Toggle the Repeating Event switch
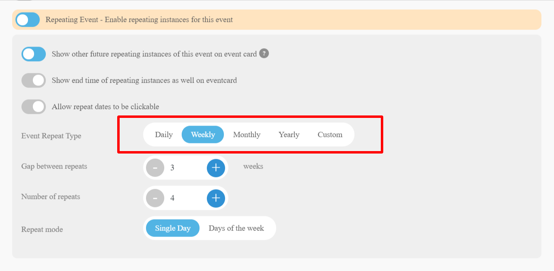This screenshot has width=554, height=271. point(28,19)
